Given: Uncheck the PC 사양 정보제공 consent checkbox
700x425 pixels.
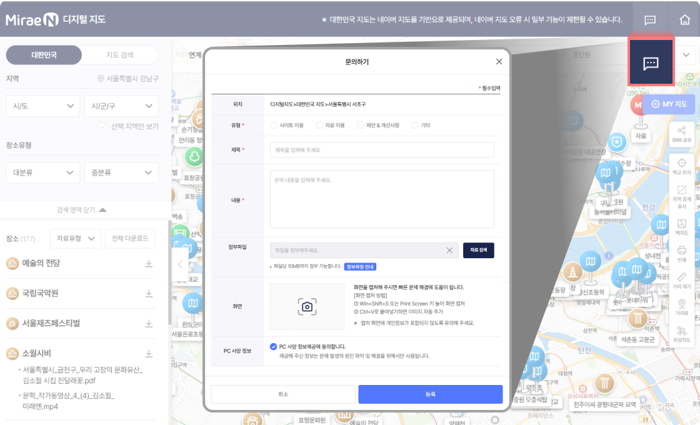Looking at the screenshot, I should (274, 346).
